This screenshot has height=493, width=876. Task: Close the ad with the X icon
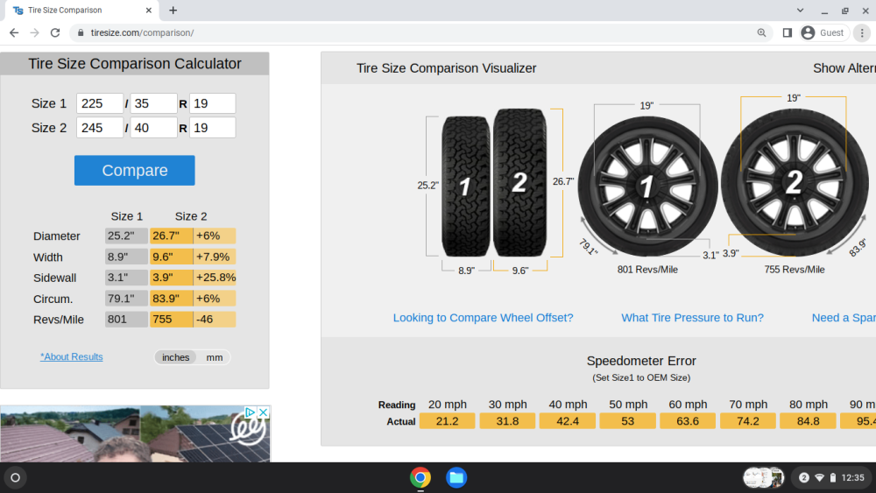263,412
